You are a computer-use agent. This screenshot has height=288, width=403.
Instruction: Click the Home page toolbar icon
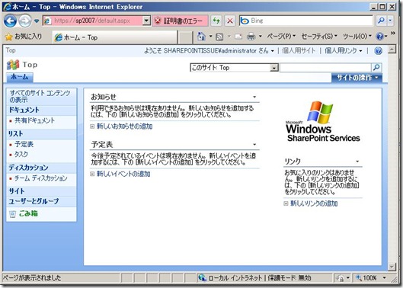[201, 37]
